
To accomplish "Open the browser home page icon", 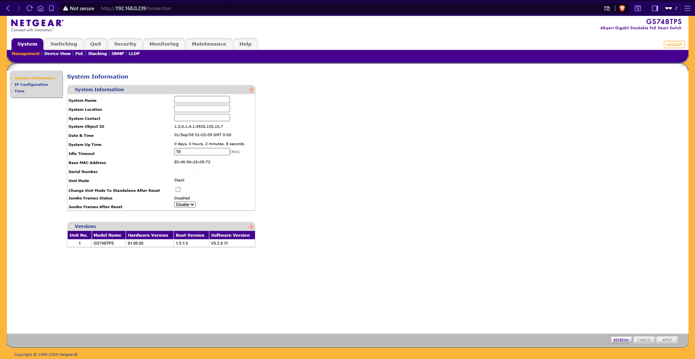I will click(x=41, y=8).
